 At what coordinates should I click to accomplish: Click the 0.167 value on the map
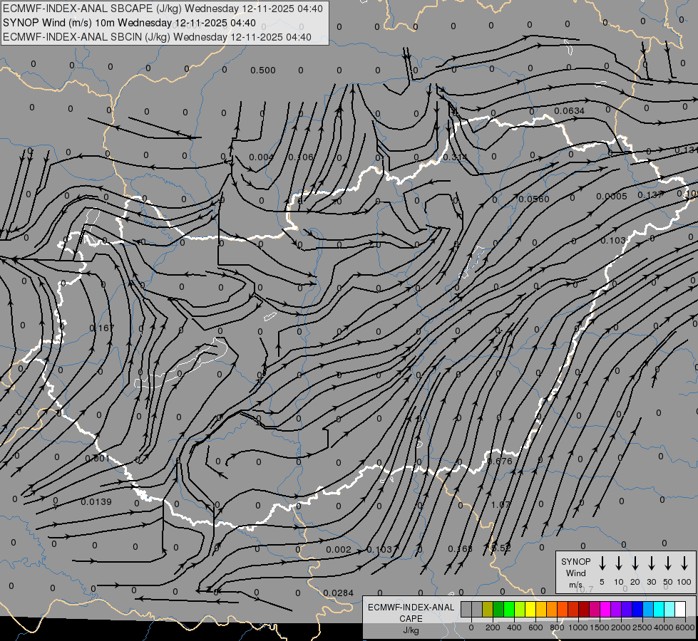coord(101,328)
